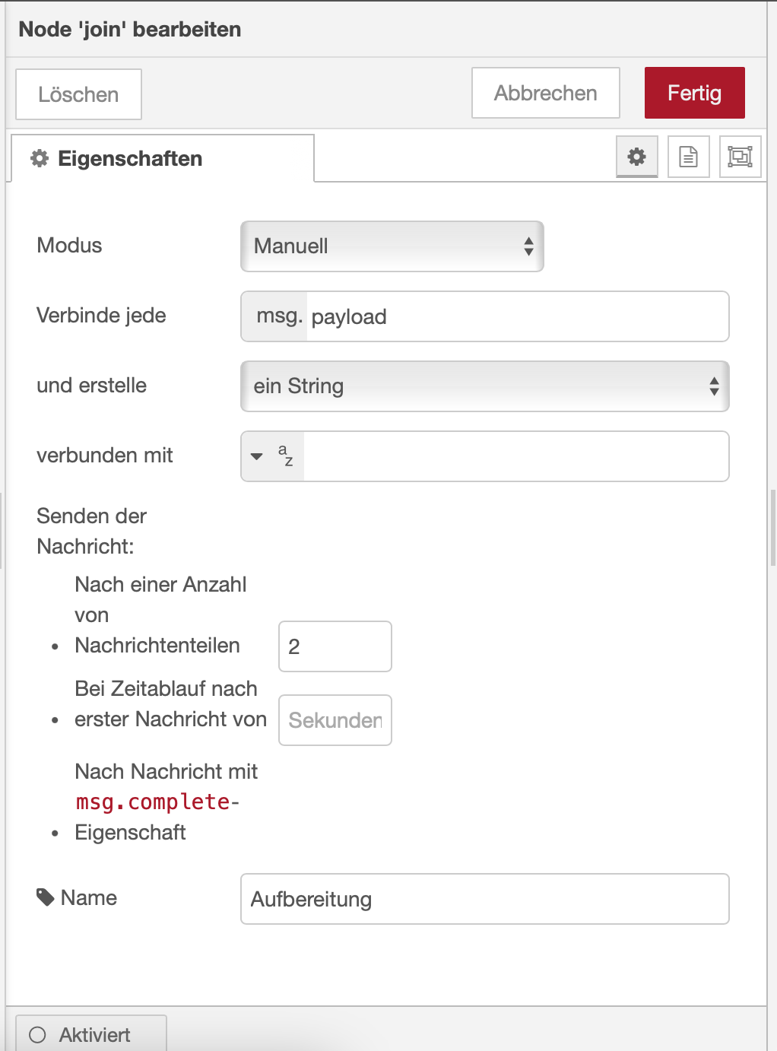Click the Name field containing Aufbereitung
The width and height of the screenshot is (777, 1051).
point(484,899)
